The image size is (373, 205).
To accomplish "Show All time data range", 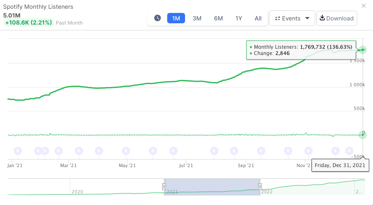I will (258, 18).
